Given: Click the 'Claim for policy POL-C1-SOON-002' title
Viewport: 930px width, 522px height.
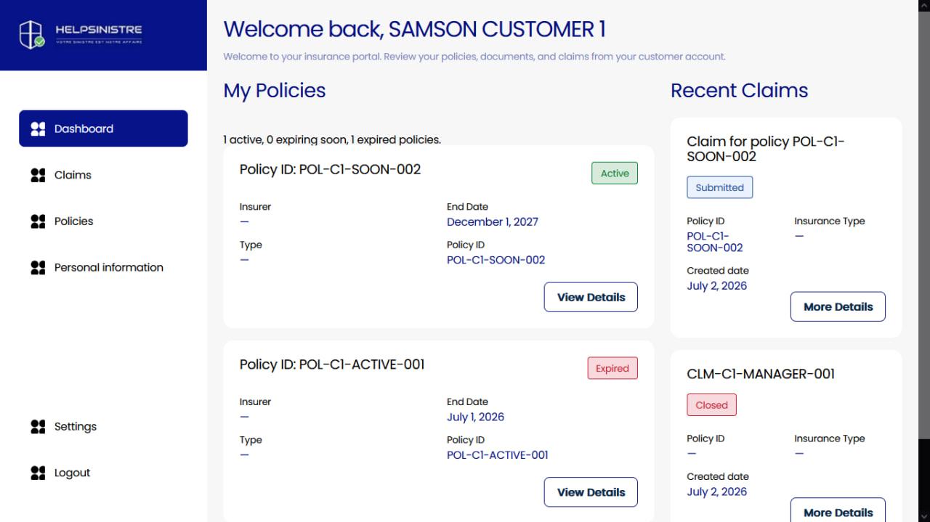Looking at the screenshot, I should coord(766,149).
